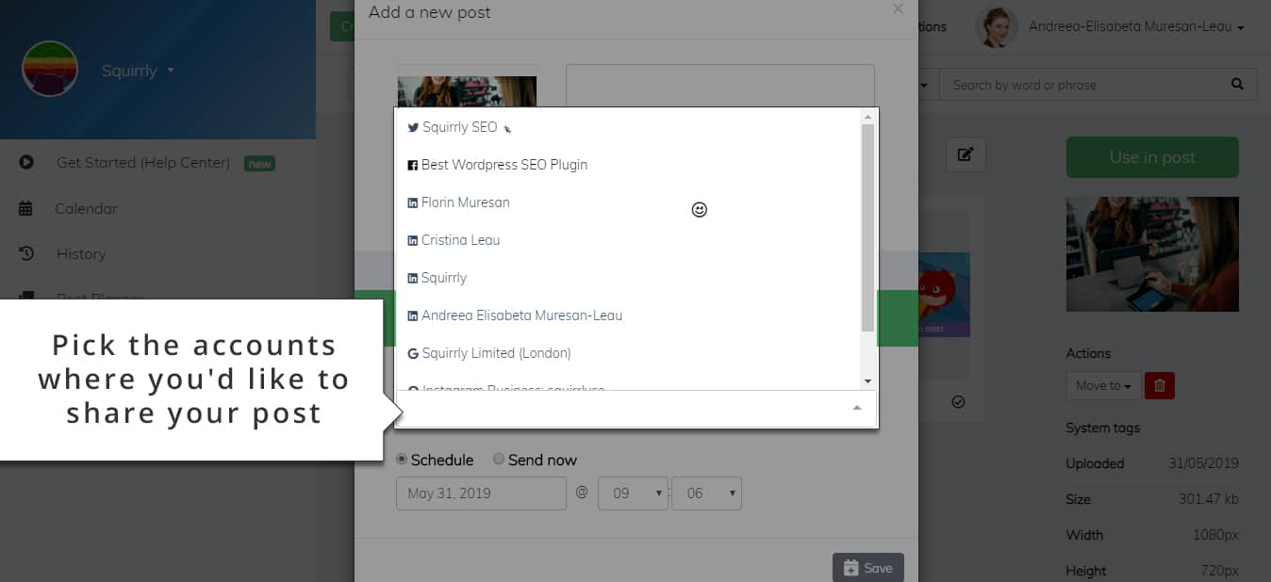Click the user profile avatar photo
1271x582 pixels.
pos(997,27)
